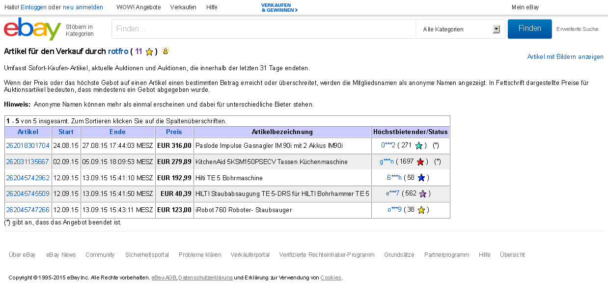Screen dimensions: 608x305
Task: Open Verkäuferportal footer link
Action: pyautogui.click(x=250, y=255)
